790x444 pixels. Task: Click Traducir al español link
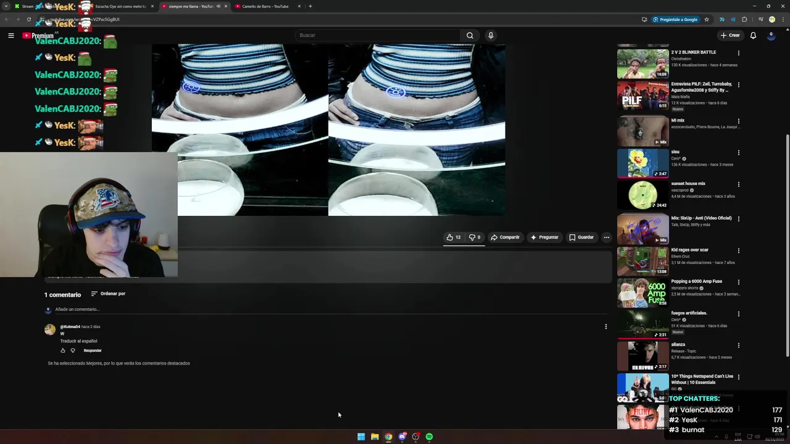(78, 341)
